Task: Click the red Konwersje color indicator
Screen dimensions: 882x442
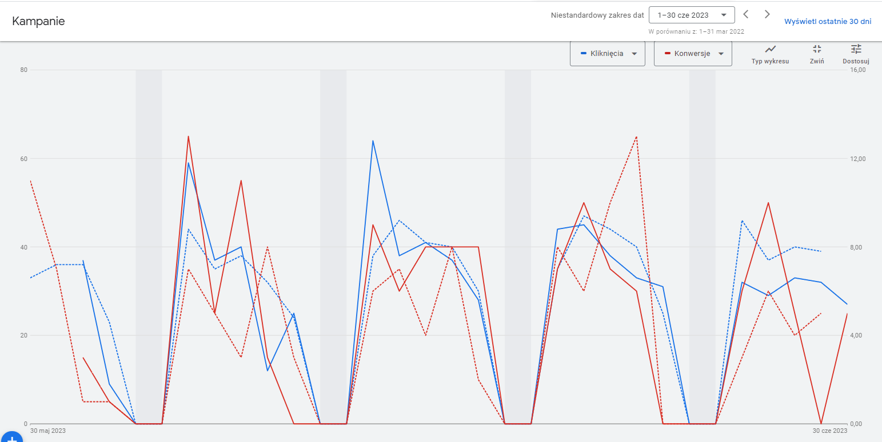Action: click(668, 54)
